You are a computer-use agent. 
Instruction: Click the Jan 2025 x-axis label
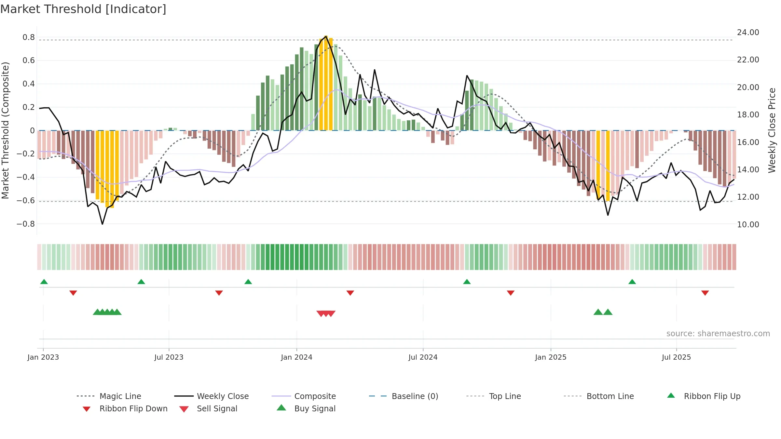551,357
